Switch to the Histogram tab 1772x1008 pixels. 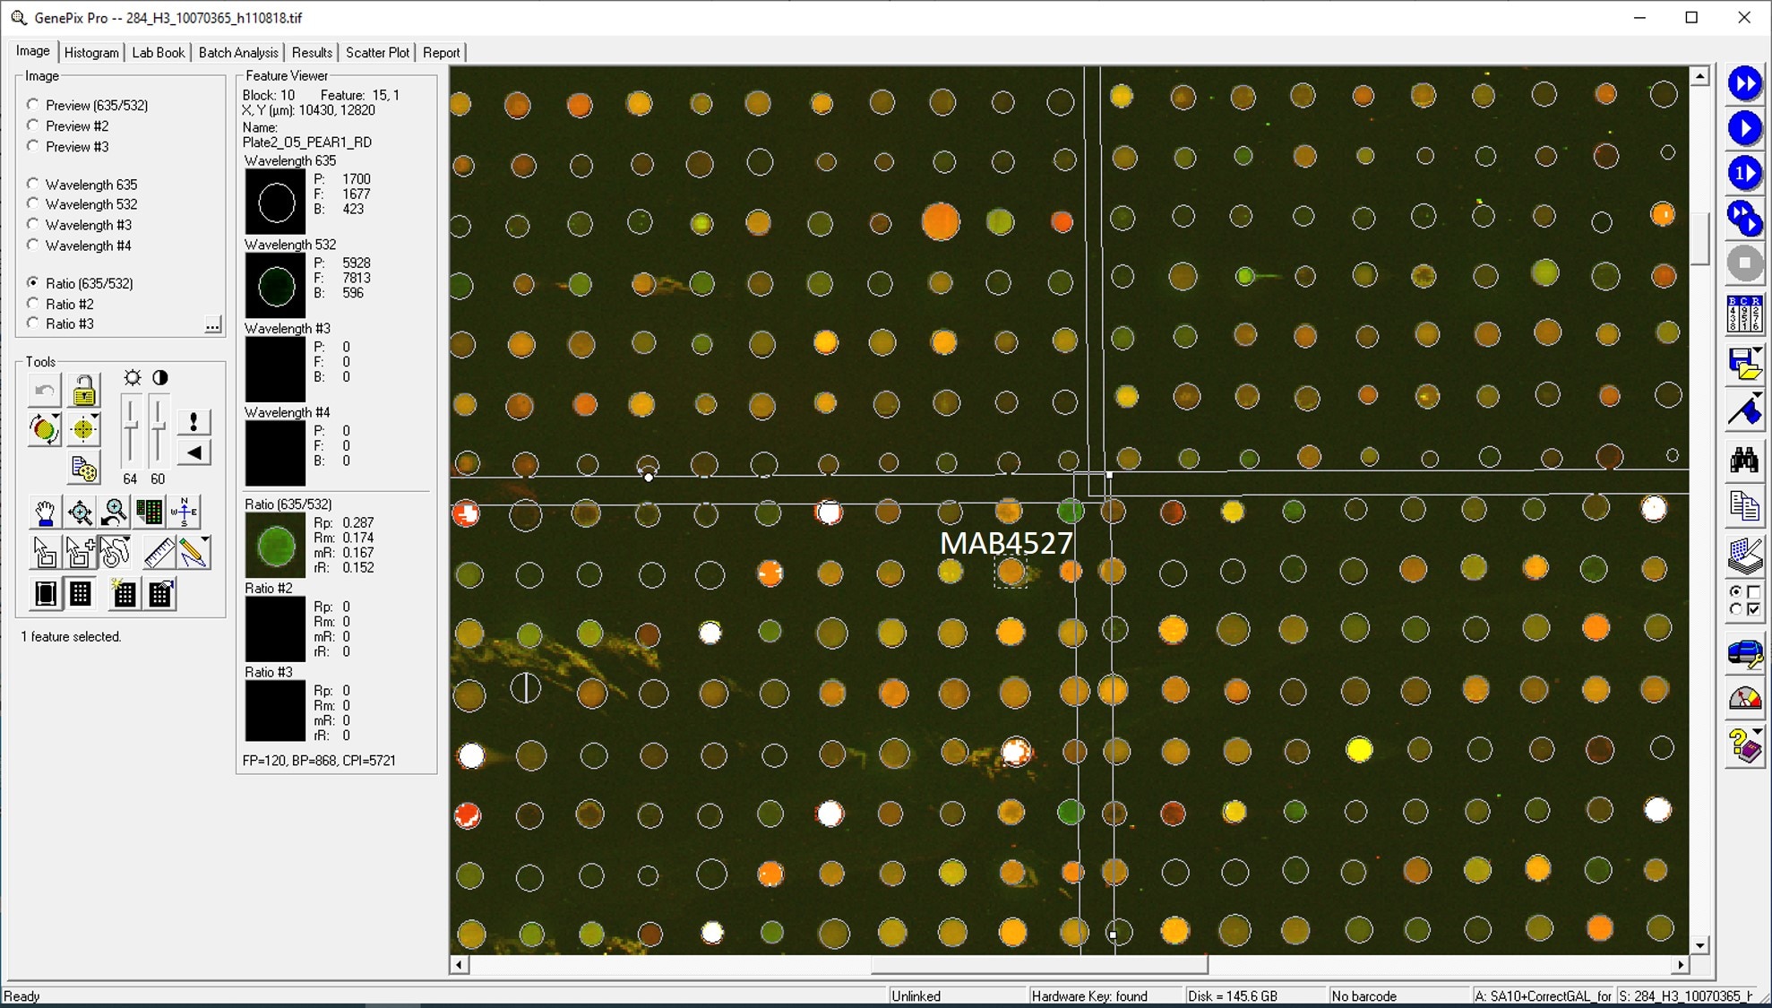(91, 53)
